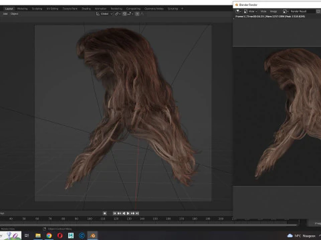Image resolution: width=321 pixels, height=240 pixels.
Task: Open the teal K app in taskbar
Action: click(x=71, y=235)
